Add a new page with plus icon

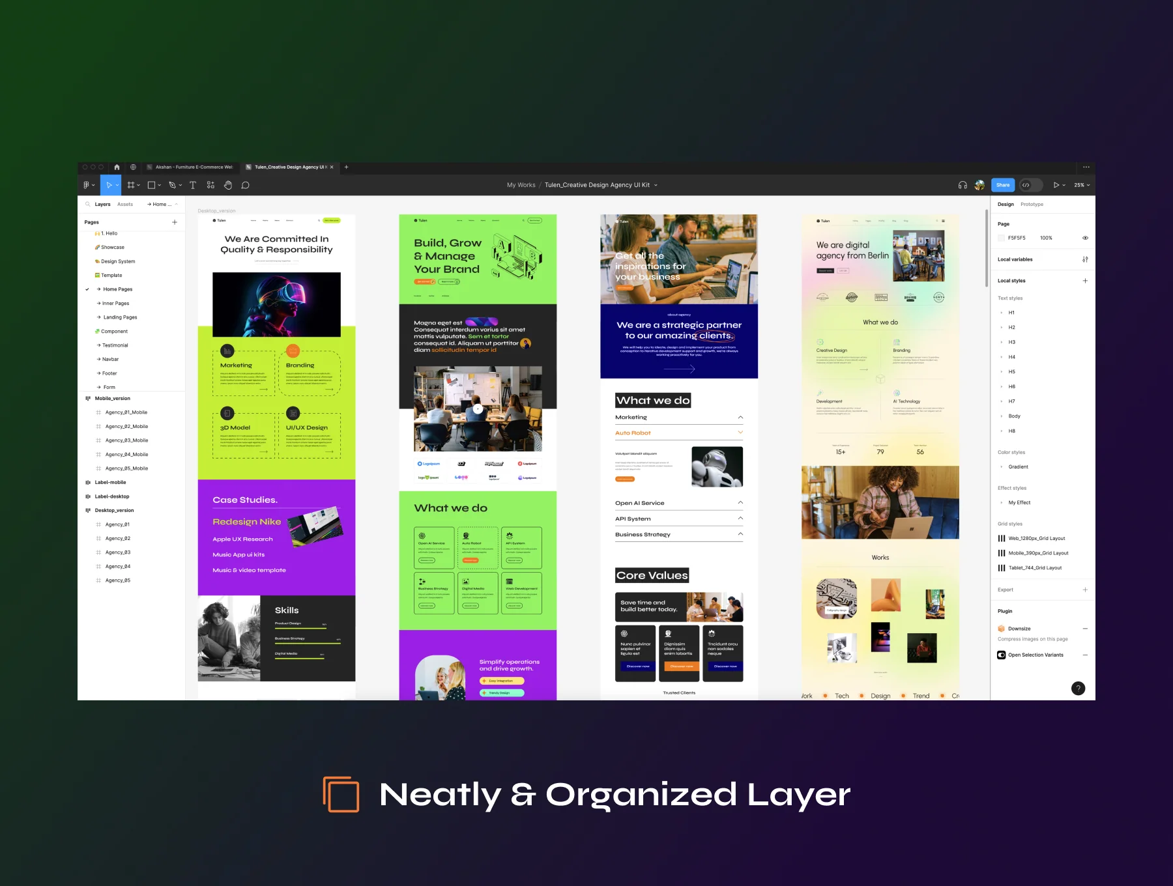(175, 222)
